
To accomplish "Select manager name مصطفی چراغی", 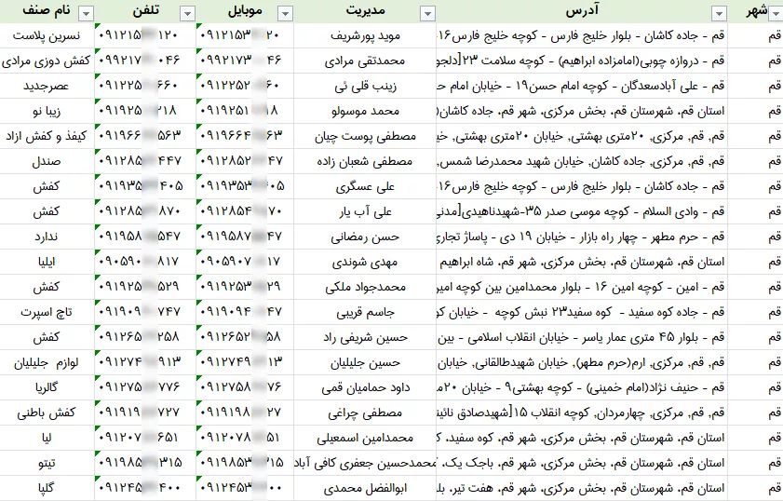I will pos(365,413).
